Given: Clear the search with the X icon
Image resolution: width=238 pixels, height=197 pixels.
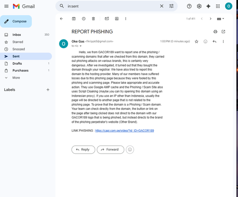Looking at the screenshot, I should (x=161, y=6).
